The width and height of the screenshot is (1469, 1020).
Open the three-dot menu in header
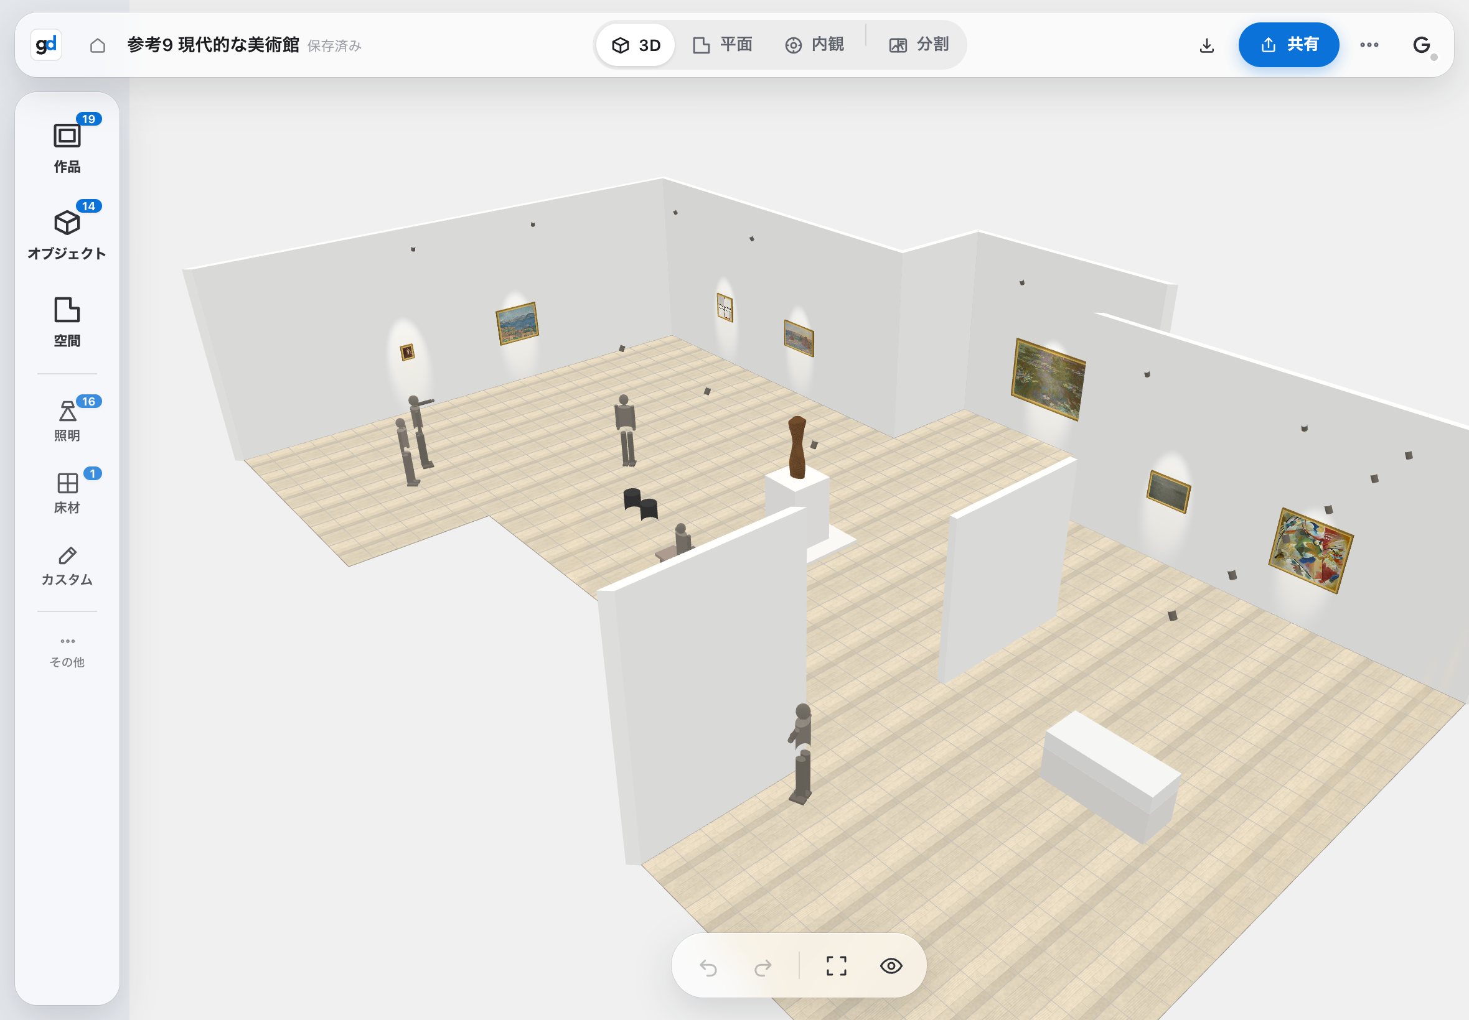(x=1369, y=45)
